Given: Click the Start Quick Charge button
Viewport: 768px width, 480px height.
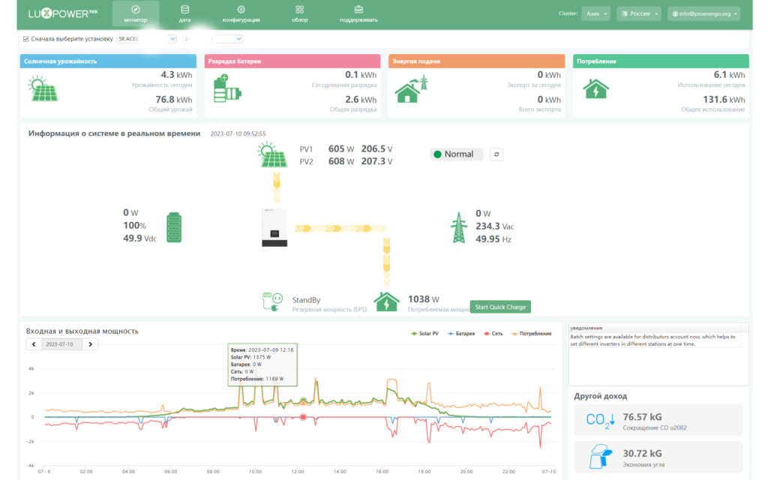Looking at the screenshot, I should 500,307.
